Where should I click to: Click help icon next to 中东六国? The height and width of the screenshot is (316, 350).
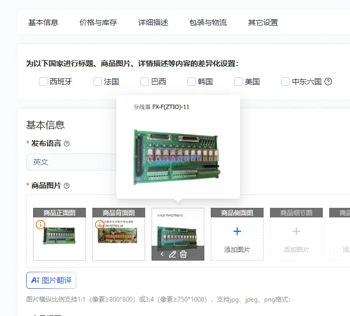click(x=328, y=82)
